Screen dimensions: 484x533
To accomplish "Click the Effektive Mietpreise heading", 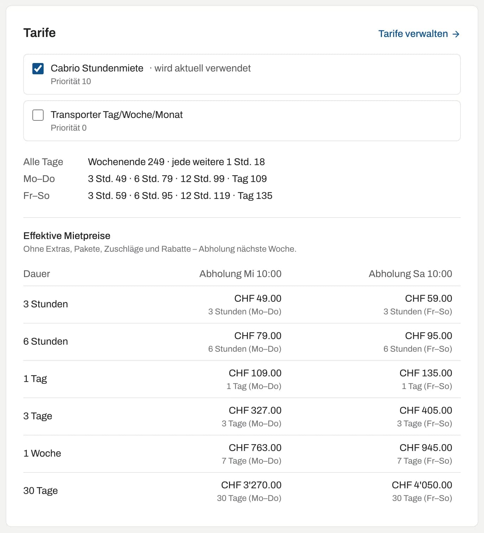I will click(67, 236).
